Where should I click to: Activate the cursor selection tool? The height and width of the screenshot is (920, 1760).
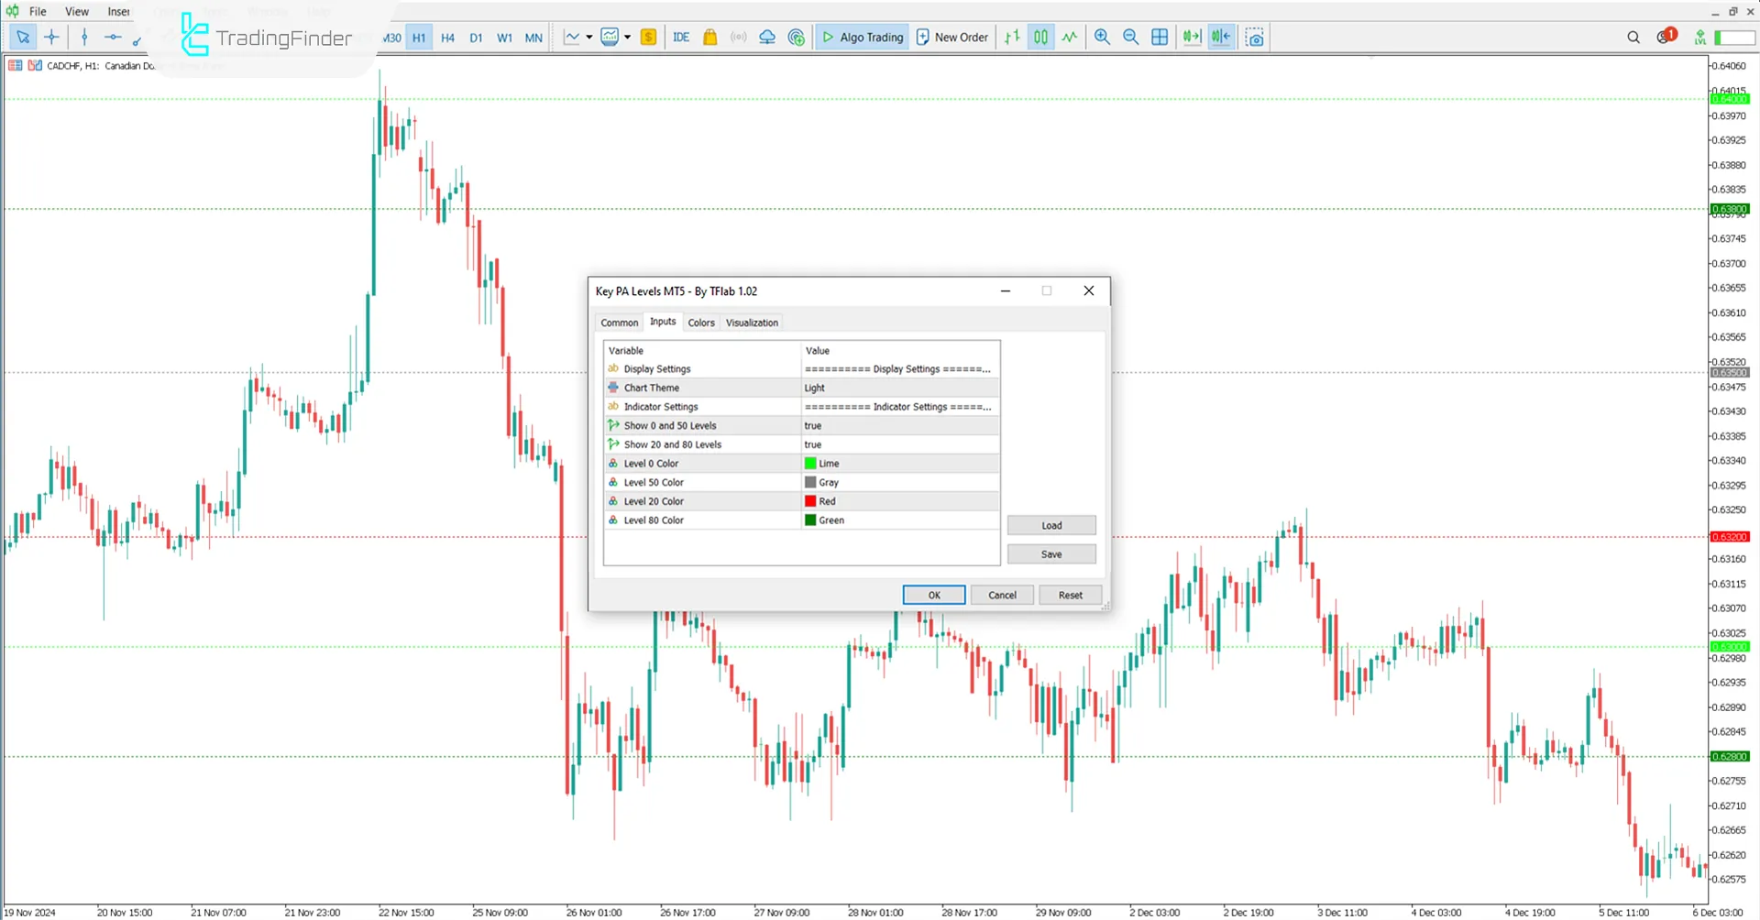[x=23, y=38]
